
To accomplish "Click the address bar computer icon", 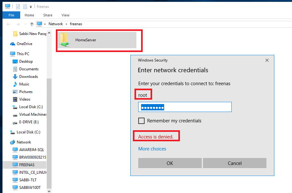I will click(x=39, y=24).
